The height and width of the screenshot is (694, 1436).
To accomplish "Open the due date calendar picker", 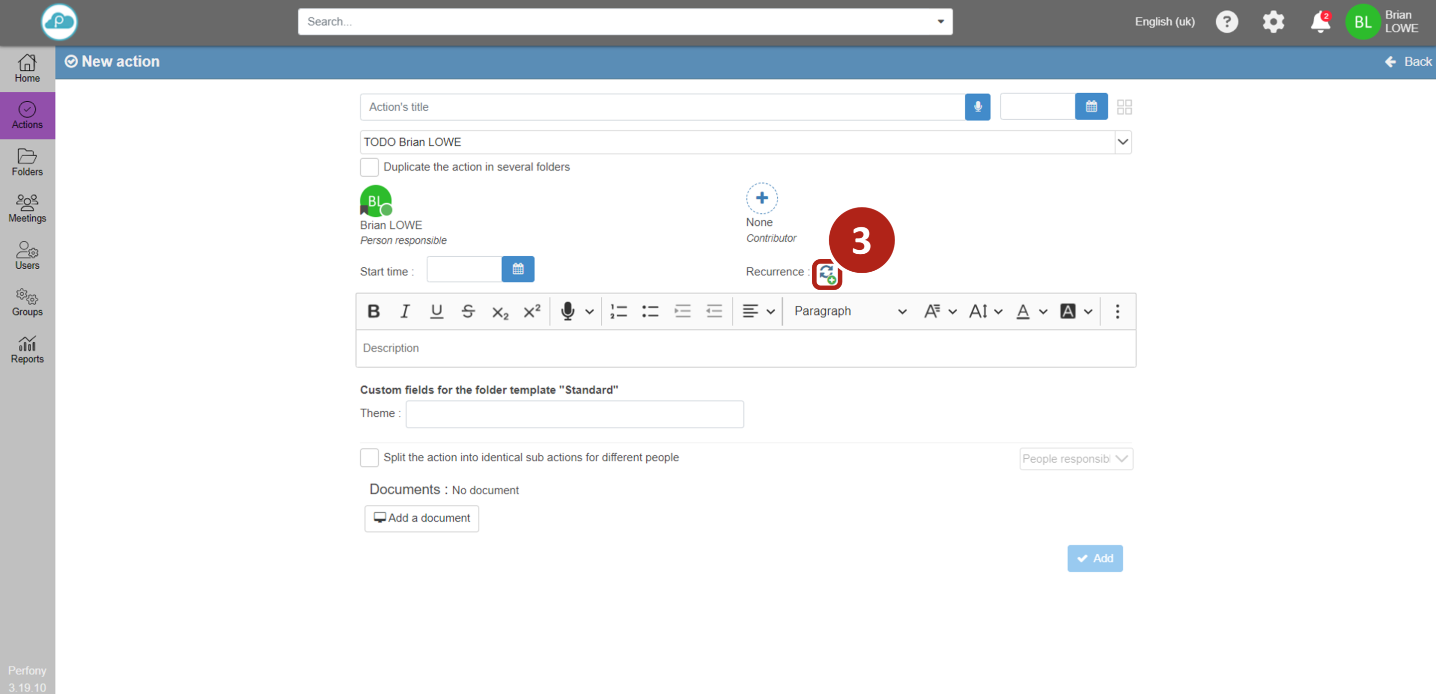I will coord(1091,107).
